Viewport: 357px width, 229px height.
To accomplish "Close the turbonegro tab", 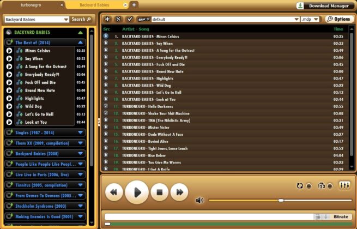I will [x=62, y=5].
